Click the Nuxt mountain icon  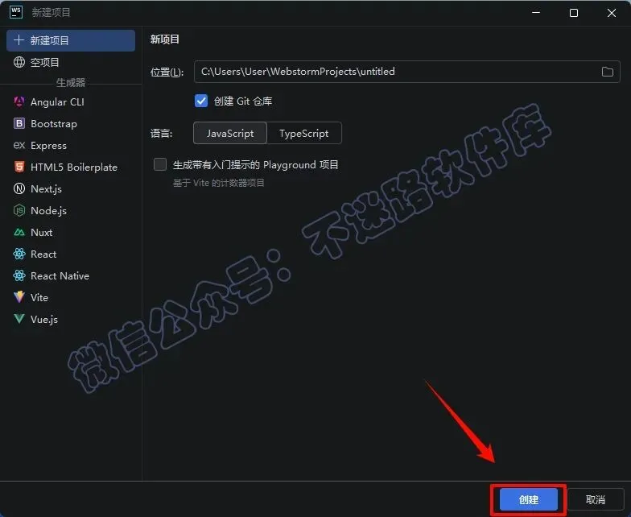click(19, 232)
